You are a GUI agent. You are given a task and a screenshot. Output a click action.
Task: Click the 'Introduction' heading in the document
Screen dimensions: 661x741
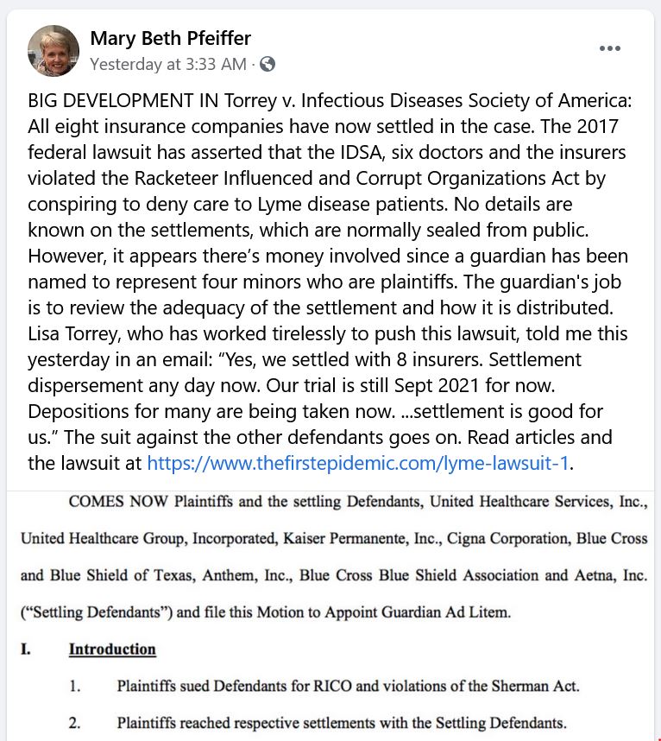coord(112,649)
